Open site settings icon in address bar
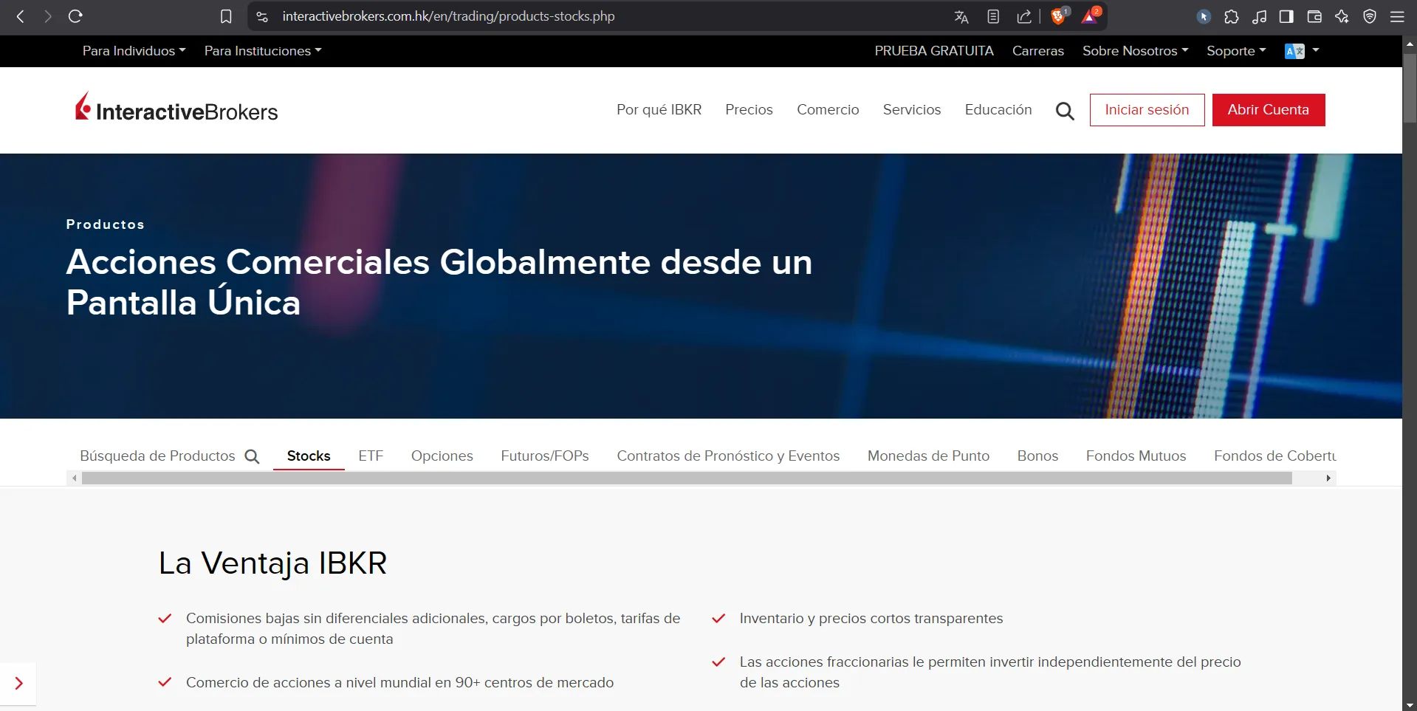Viewport: 1417px width, 711px height. point(262,16)
